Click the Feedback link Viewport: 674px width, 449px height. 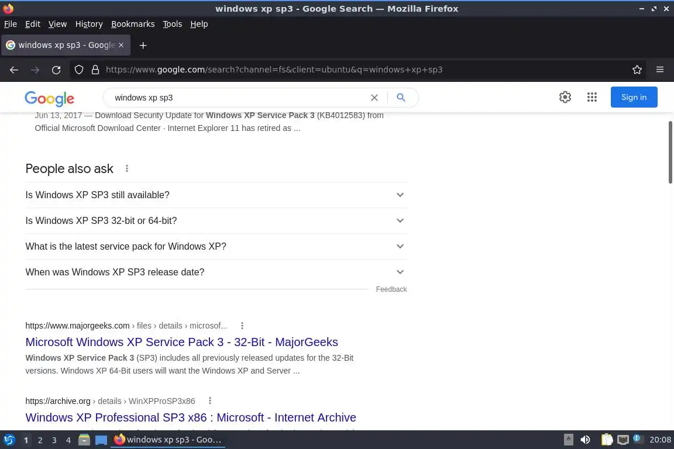391,289
